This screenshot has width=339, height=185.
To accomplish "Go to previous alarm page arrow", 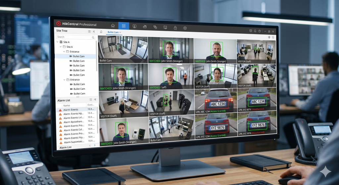I will 90,146.
